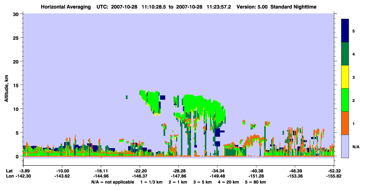This screenshot has width=371, height=190.
Task: Click the latitude value -34.34
Action: point(217,171)
